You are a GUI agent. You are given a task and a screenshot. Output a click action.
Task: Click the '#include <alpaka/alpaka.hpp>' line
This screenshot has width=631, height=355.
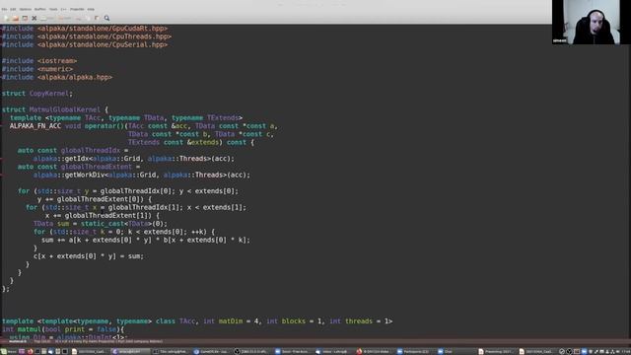pos(57,77)
